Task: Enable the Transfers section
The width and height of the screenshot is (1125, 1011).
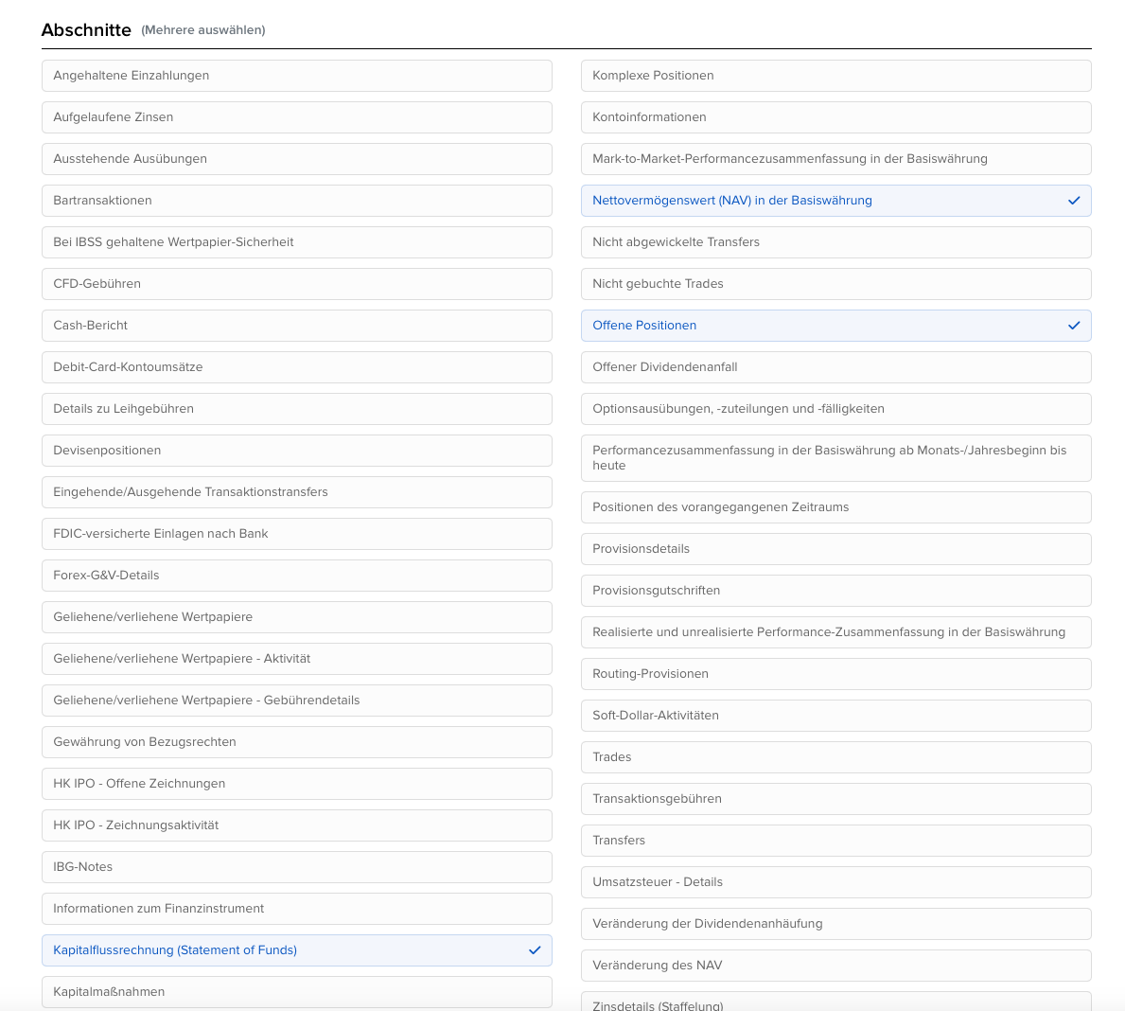Action: pos(835,840)
